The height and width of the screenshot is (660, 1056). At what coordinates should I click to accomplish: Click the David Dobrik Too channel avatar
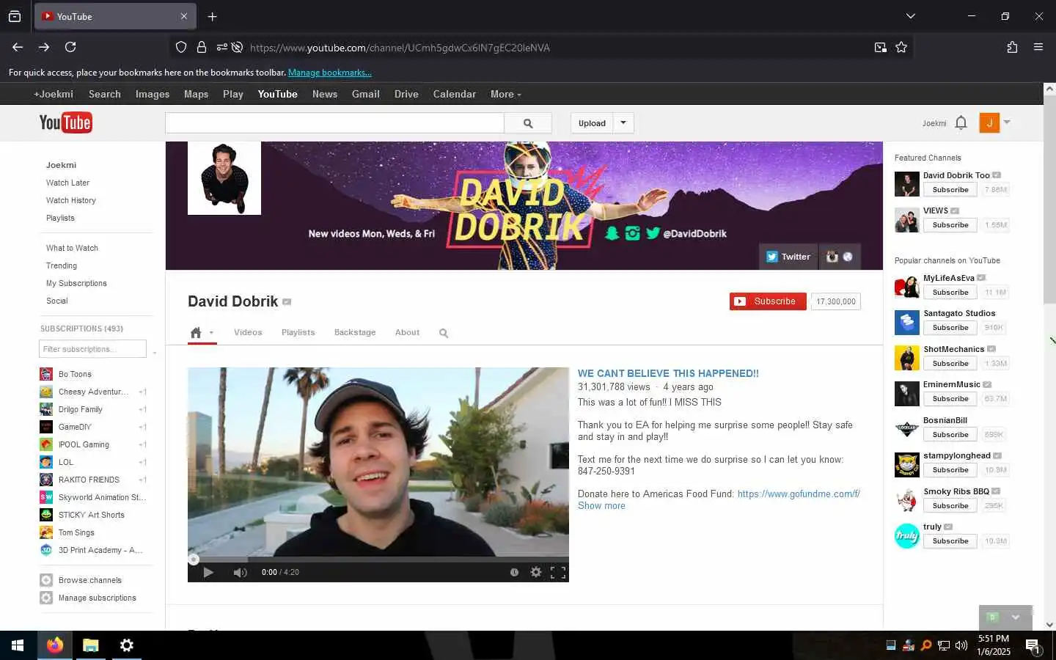pyautogui.click(x=907, y=184)
